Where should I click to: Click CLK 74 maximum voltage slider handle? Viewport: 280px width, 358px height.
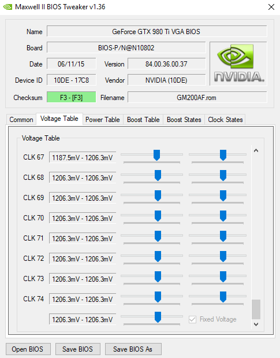click(x=223, y=297)
